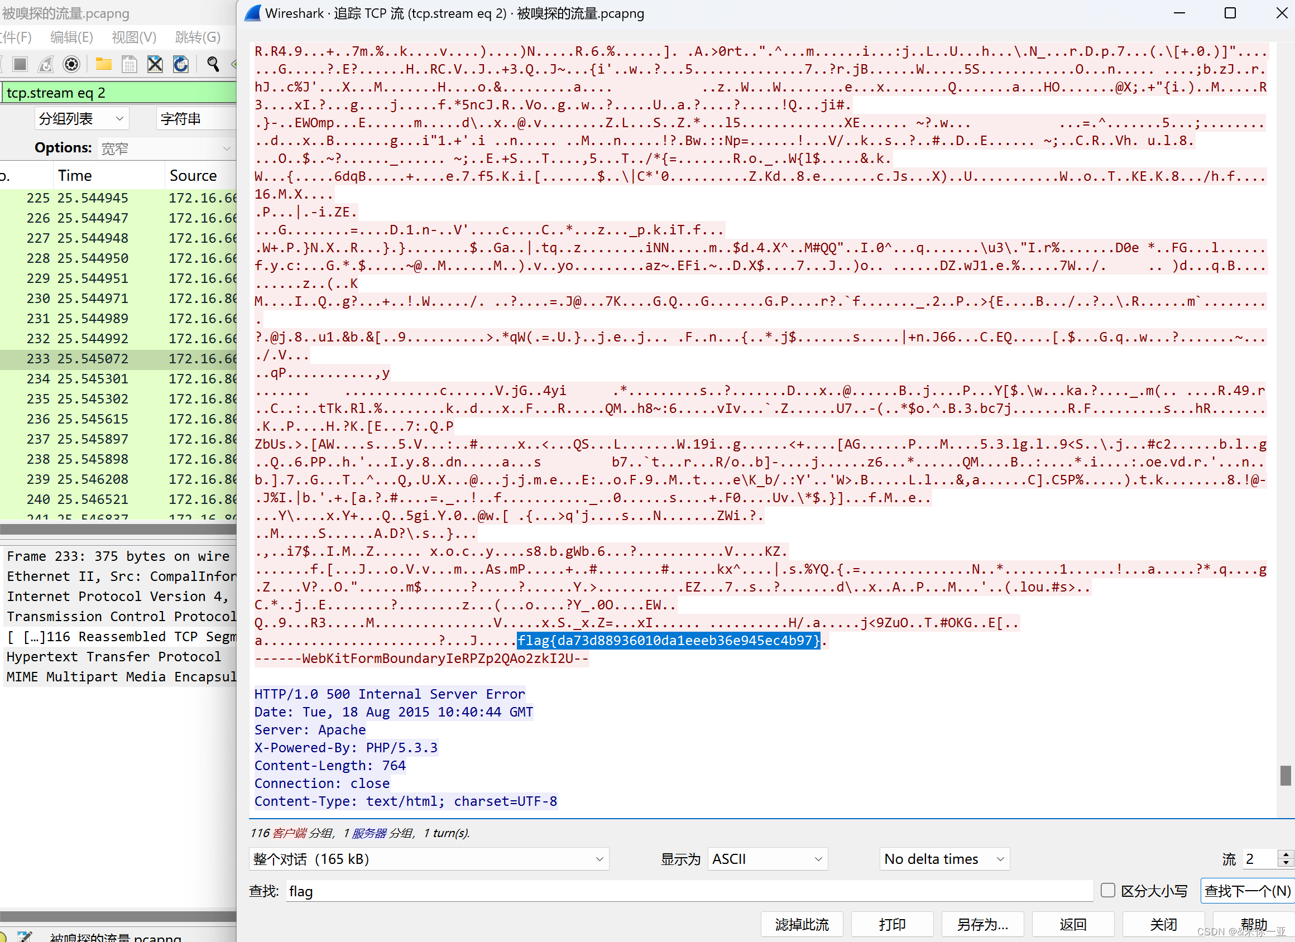Click the 另存为... button
This screenshot has width=1295, height=942.
point(982,924)
